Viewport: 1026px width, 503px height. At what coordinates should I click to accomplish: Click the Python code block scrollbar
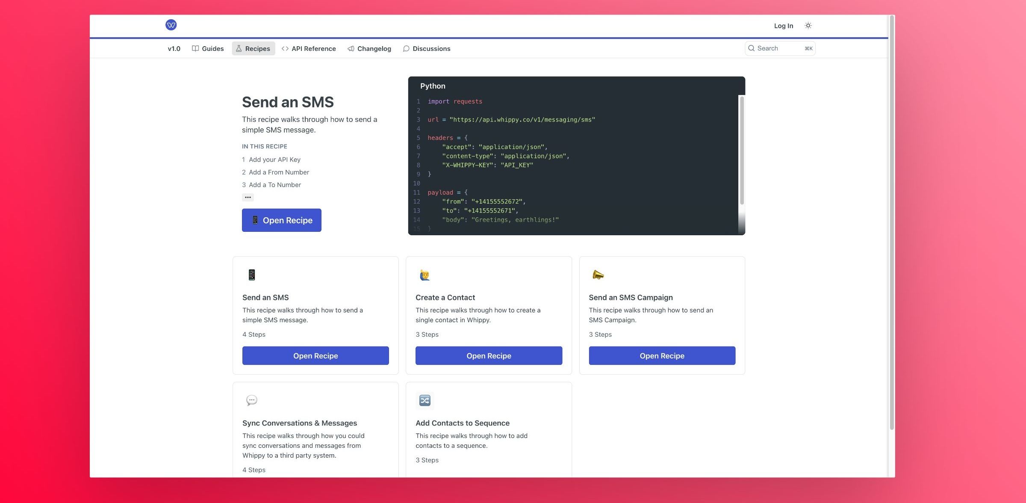[742, 150]
